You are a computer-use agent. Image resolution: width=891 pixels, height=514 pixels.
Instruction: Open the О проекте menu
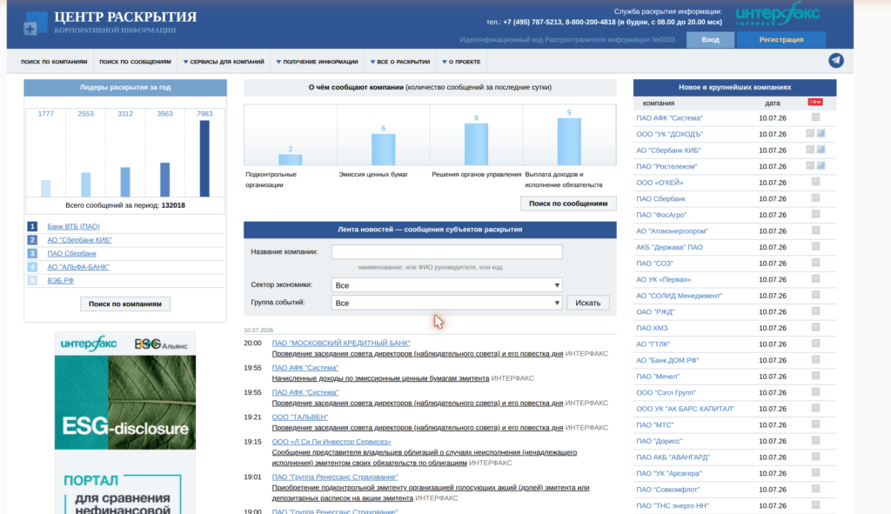point(461,62)
